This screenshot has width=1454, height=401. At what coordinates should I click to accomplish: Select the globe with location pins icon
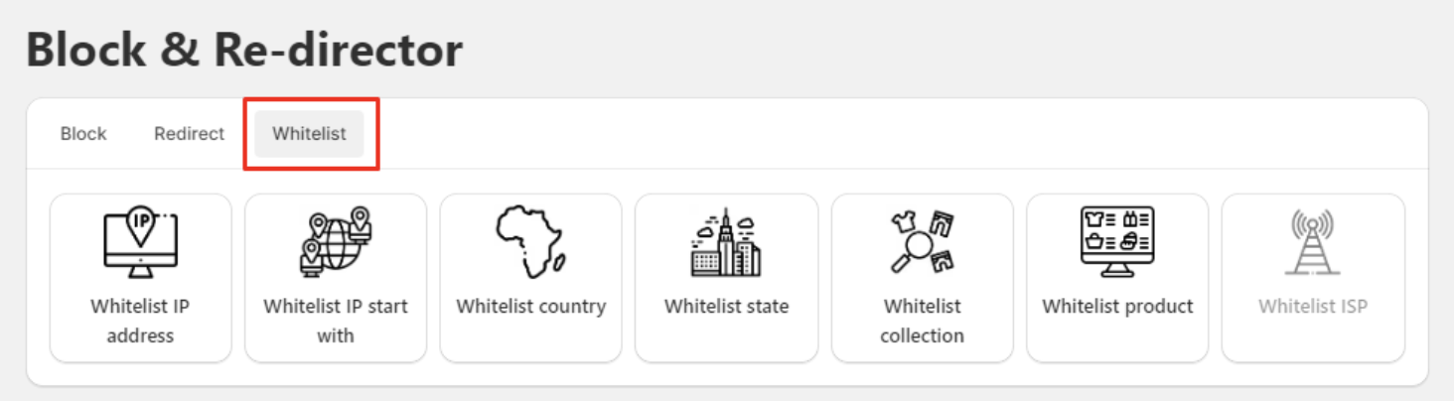pyautogui.click(x=335, y=241)
